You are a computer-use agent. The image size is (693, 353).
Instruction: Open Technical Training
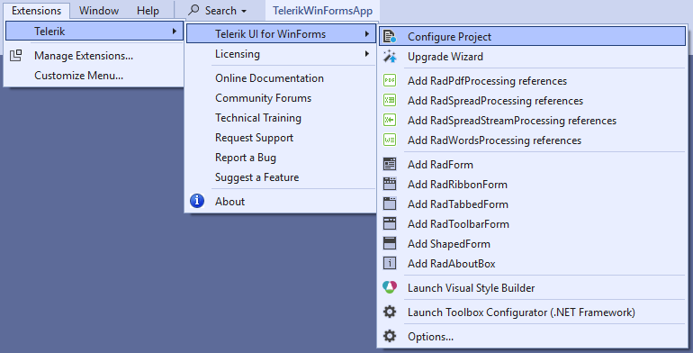pos(281,118)
